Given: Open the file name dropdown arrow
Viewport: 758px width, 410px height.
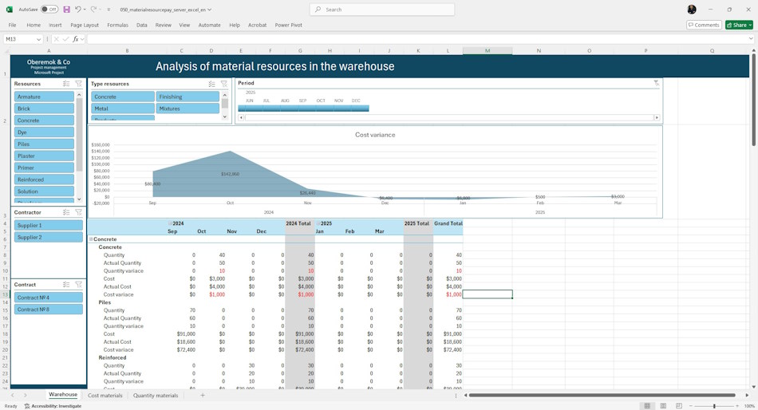Looking at the screenshot, I should (x=209, y=10).
